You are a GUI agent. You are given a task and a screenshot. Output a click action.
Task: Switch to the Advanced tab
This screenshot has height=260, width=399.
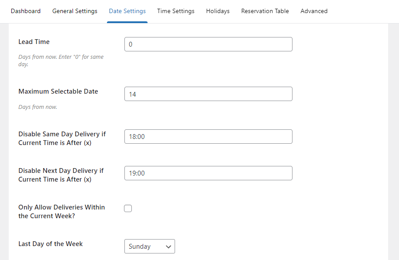coord(314,11)
